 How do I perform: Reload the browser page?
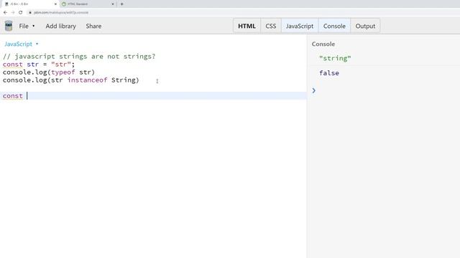click(21, 12)
